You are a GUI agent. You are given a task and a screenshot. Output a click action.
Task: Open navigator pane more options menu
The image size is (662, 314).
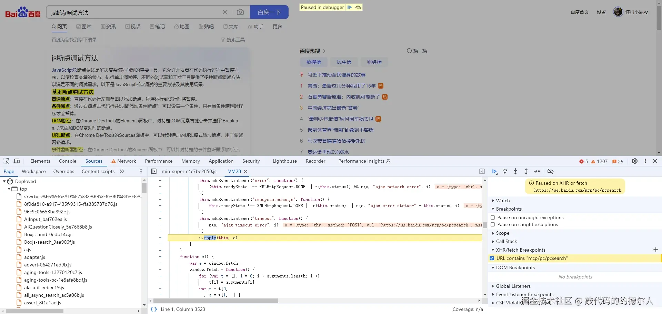(x=141, y=171)
